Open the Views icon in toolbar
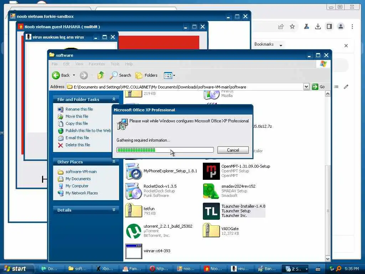The height and width of the screenshot is (274, 365). [168, 75]
